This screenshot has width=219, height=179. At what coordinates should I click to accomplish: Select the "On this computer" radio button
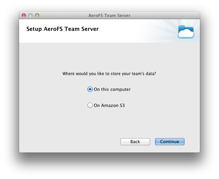click(90, 89)
